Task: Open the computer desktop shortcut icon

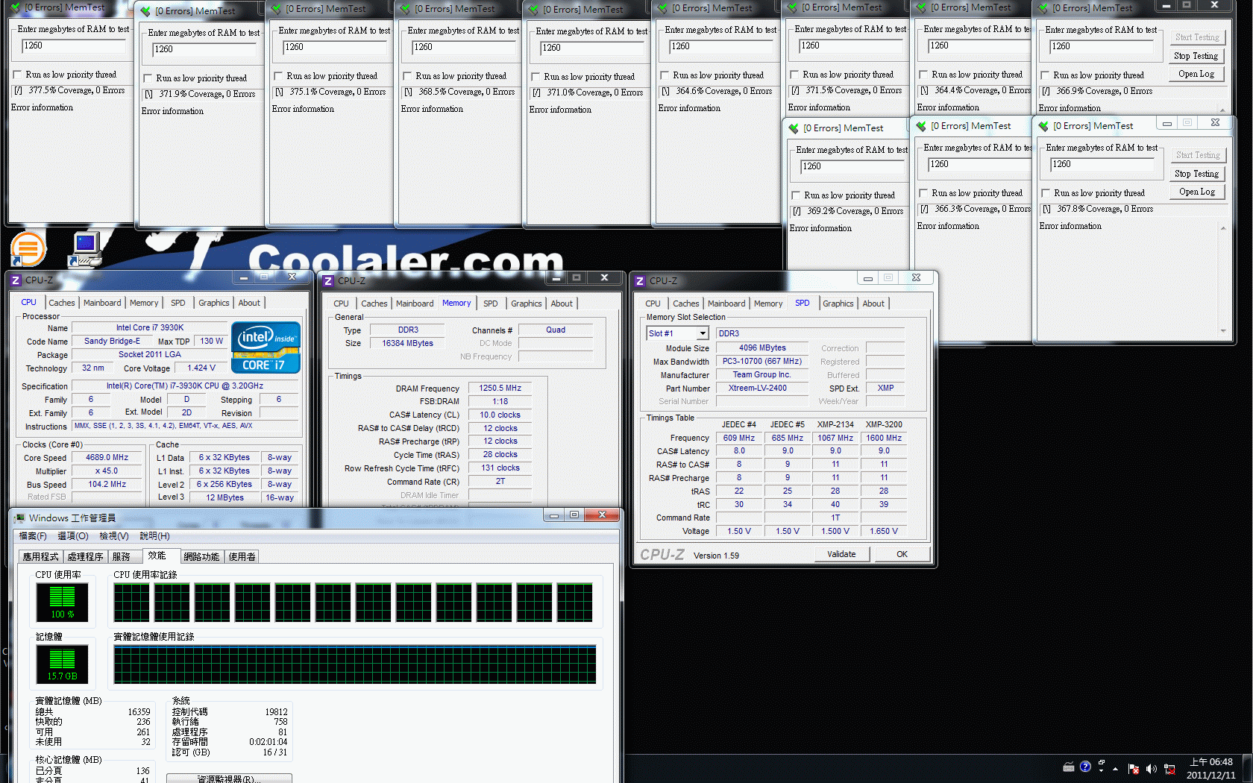Action: point(86,249)
